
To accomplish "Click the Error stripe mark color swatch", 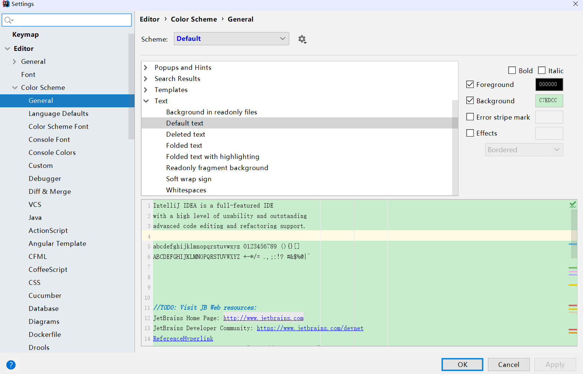I will pyautogui.click(x=549, y=117).
